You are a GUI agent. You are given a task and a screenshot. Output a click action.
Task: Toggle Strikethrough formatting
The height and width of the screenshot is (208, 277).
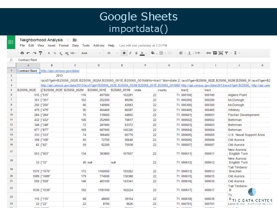136,53
